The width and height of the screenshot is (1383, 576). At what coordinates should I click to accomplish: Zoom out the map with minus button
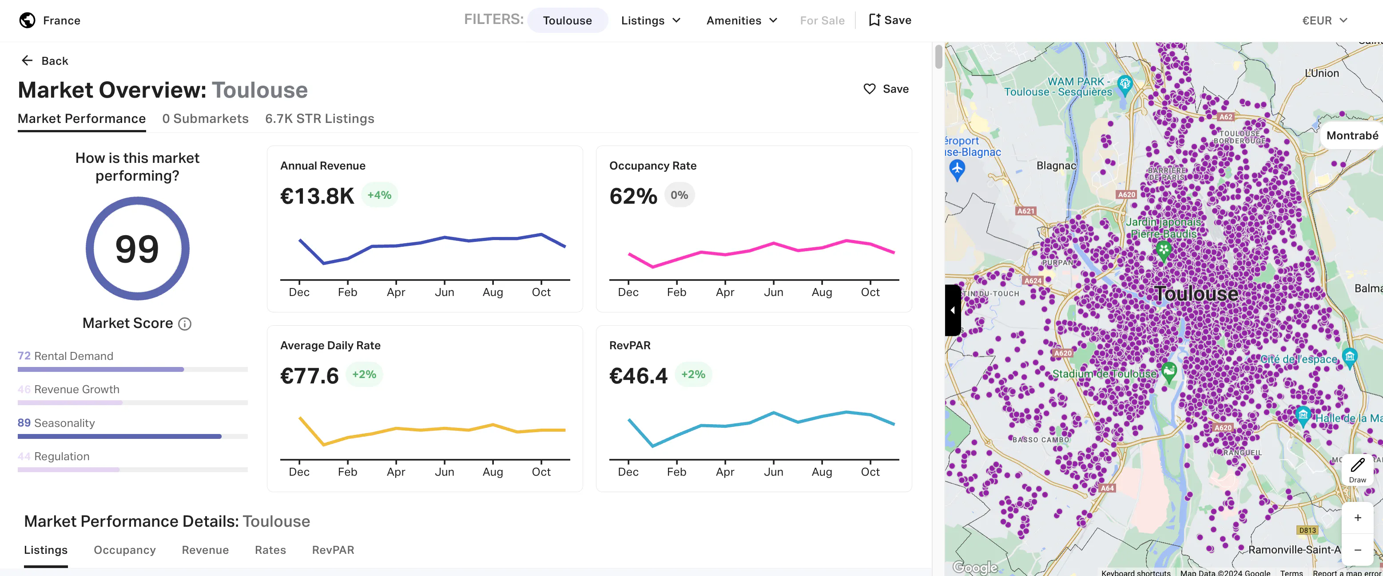coord(1357,550)
